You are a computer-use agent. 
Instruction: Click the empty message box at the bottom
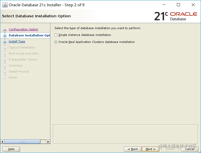pos(125,134)
